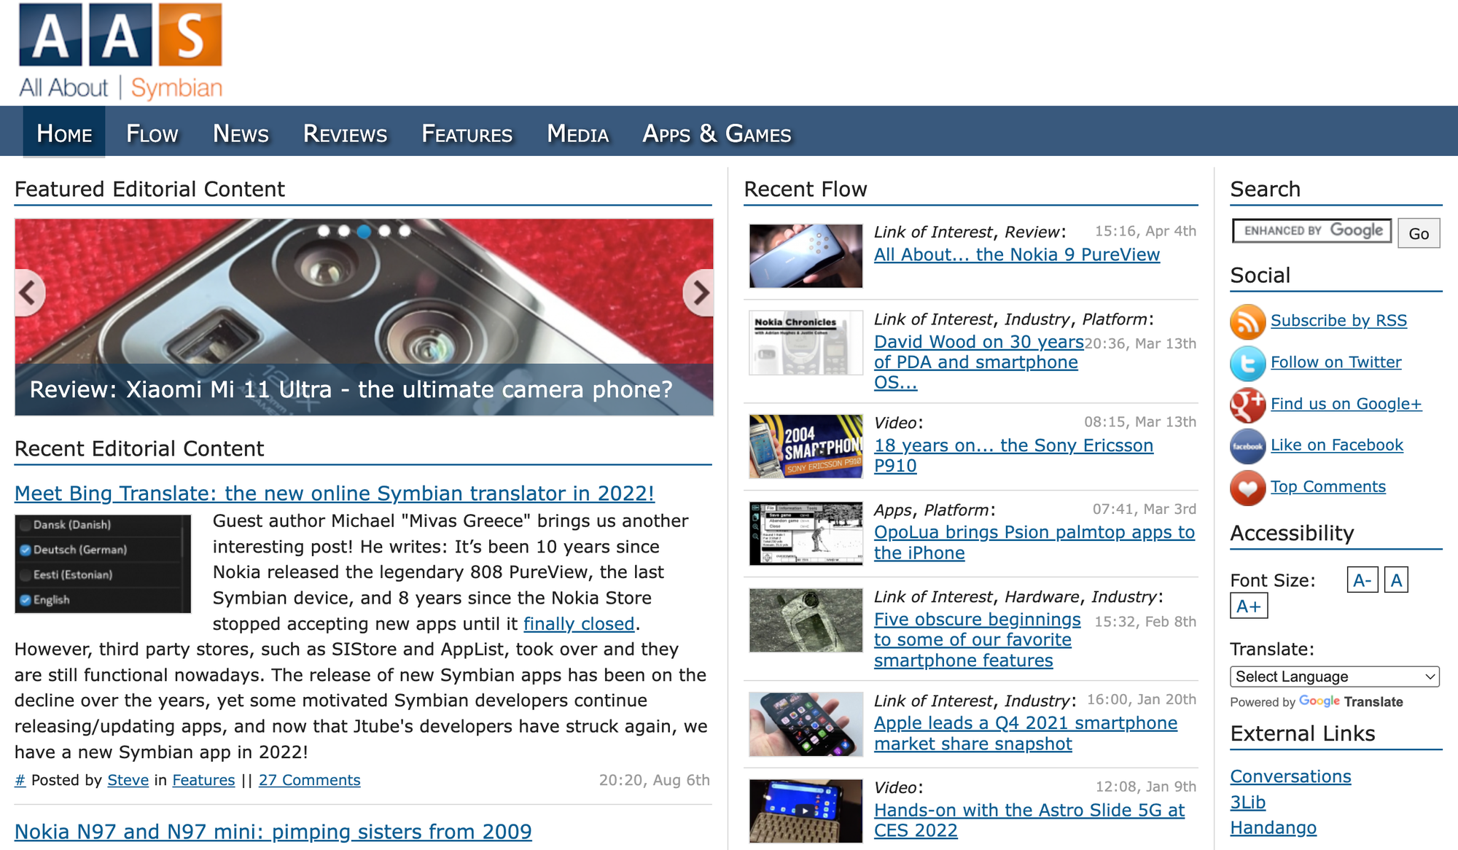The width and height of the screenshot is (1458, 850).
Task: Open Apple leads Q4 2021 snapshot link
Action: pos(1025,733)
